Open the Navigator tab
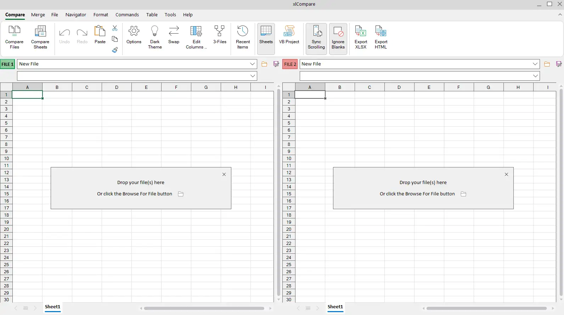Screen dimensions: 564x315 click(76, 15)
